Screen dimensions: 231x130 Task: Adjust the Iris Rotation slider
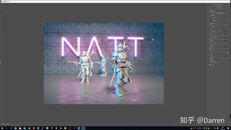218,43
